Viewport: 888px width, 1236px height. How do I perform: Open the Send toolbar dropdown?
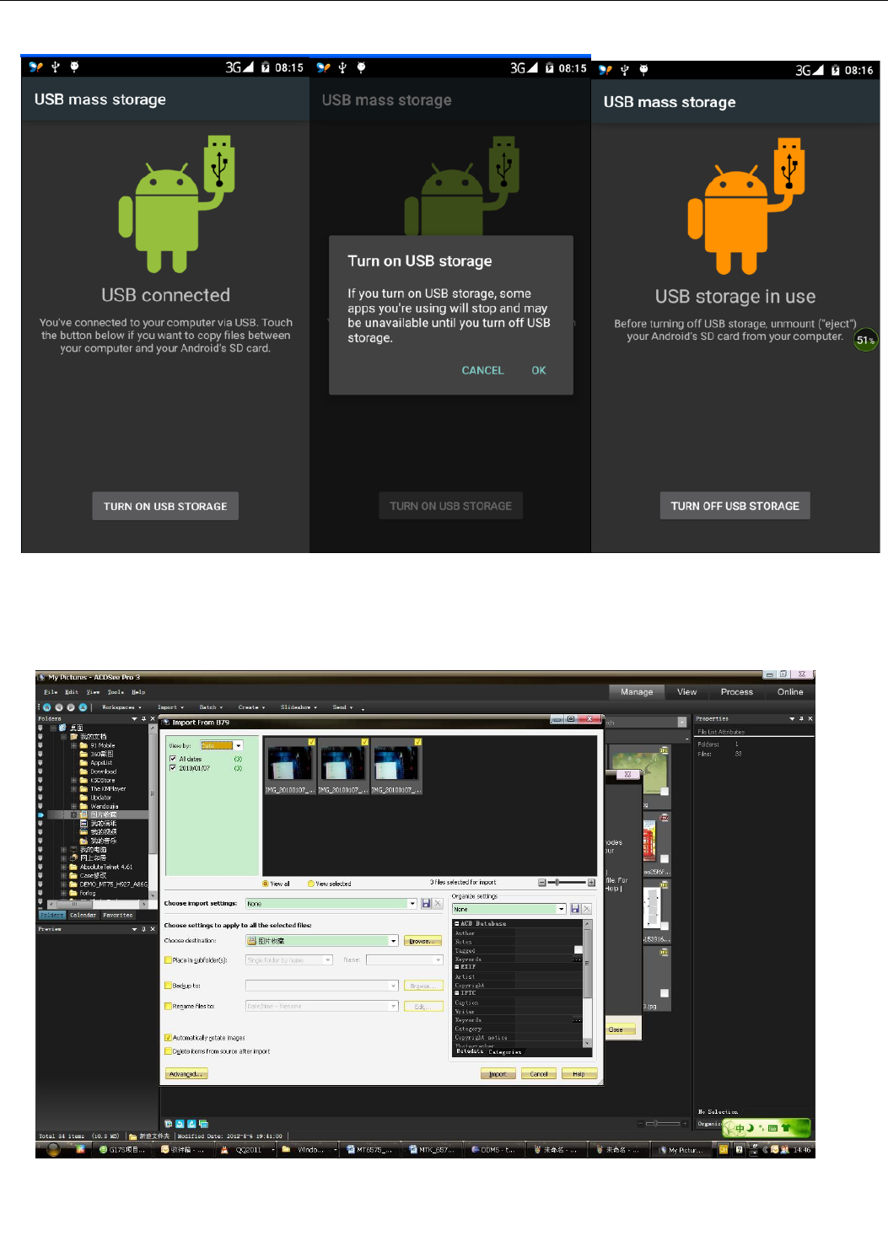[342, 707]
